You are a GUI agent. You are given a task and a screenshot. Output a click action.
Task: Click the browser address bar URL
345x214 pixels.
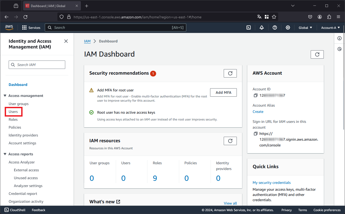click(138, 17)
